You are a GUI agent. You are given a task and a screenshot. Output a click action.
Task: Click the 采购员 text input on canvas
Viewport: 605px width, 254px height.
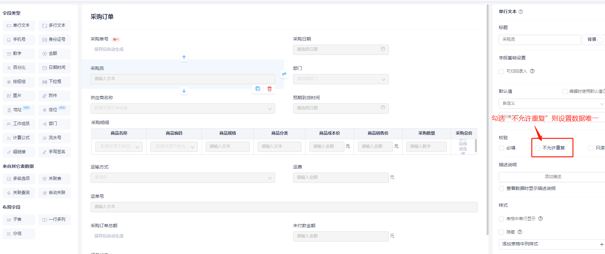[183, 79]
